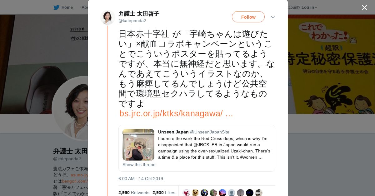This screenshot has width=375, height=196.
Task: Open the tweet author's small avatar
Action: 108,17
